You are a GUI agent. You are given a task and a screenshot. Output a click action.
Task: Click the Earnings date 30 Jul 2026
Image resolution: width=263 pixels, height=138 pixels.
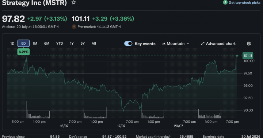pyautogui.click(x=251, y=137)
